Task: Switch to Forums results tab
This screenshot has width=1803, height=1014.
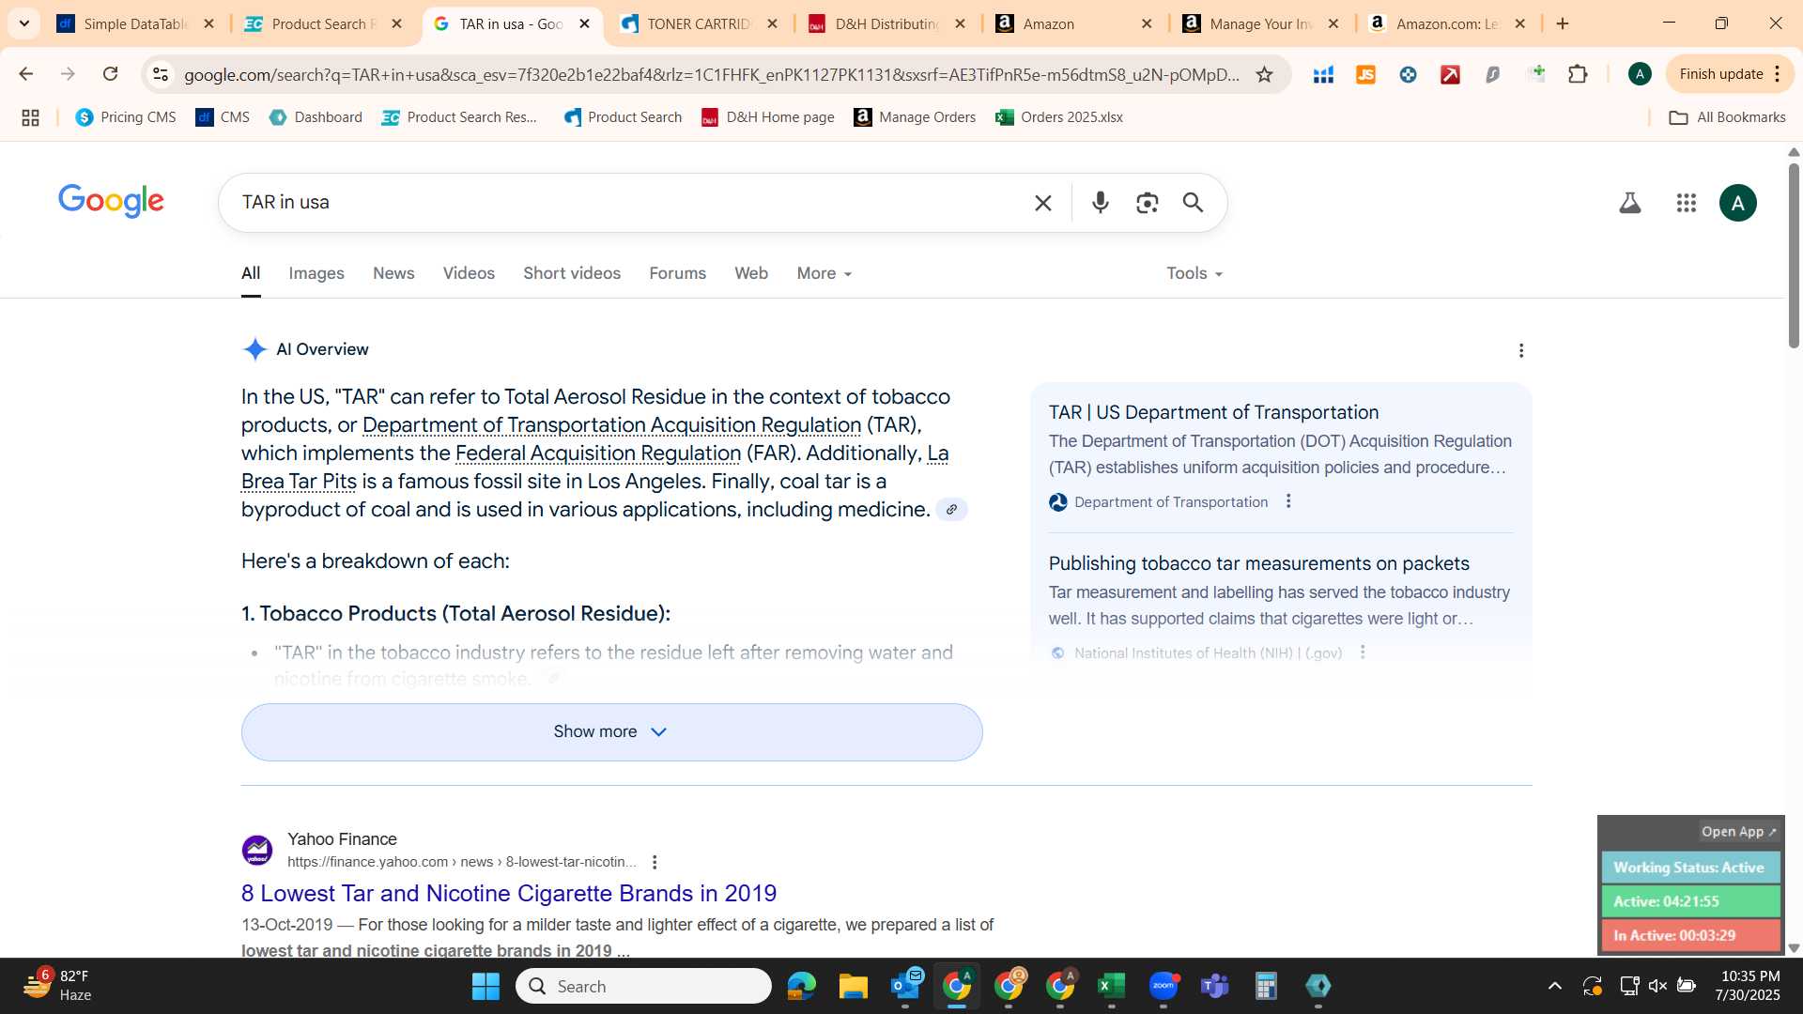Action: (677, 273)
